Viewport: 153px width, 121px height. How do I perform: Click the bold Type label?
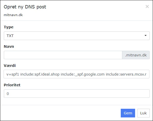coord(9,27)
